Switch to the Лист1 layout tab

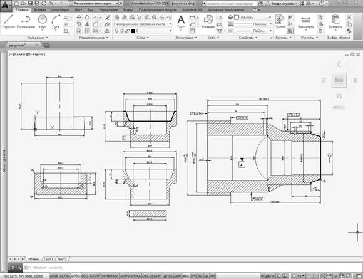click(x=48, y=259)
